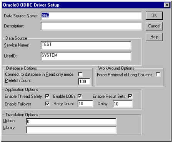Click the Prefetch Count input box
Viewport: 173px width, 143px height.
[84, 82]
